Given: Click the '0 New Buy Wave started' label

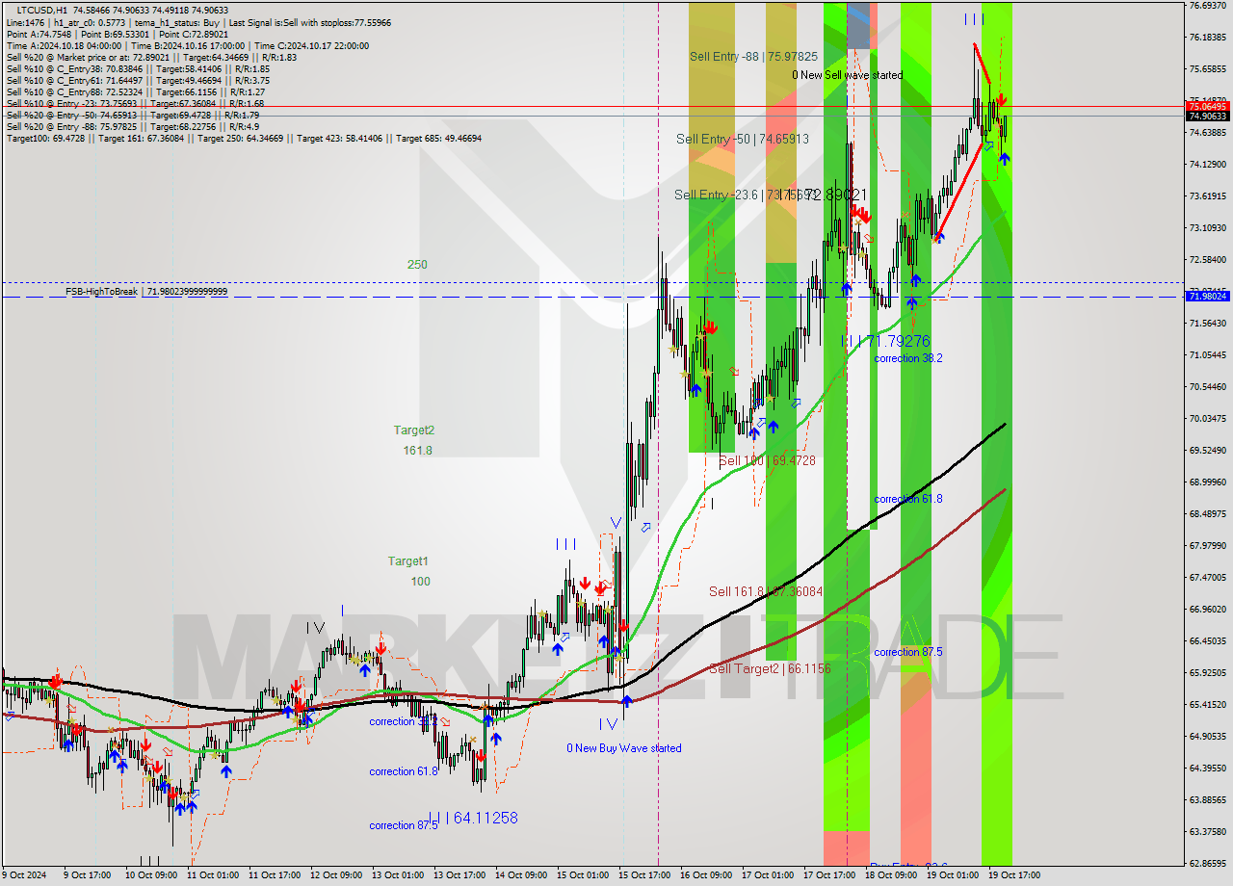Looking at the screenshot, I should (623, 748).
